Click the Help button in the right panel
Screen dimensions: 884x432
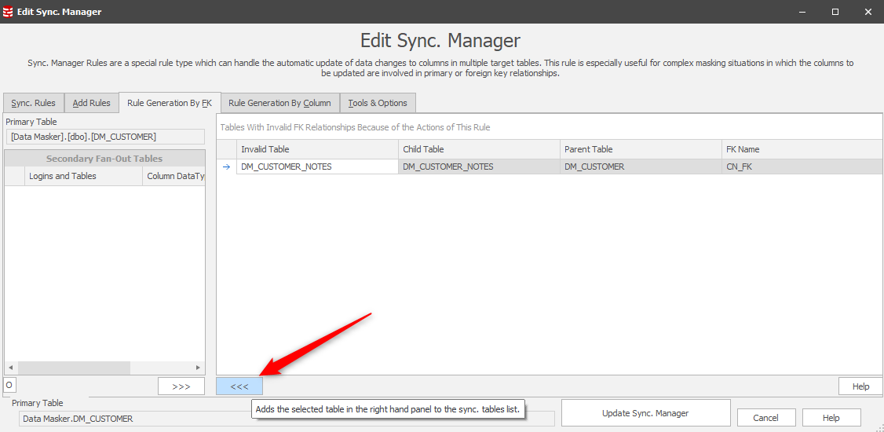point(860,386)
